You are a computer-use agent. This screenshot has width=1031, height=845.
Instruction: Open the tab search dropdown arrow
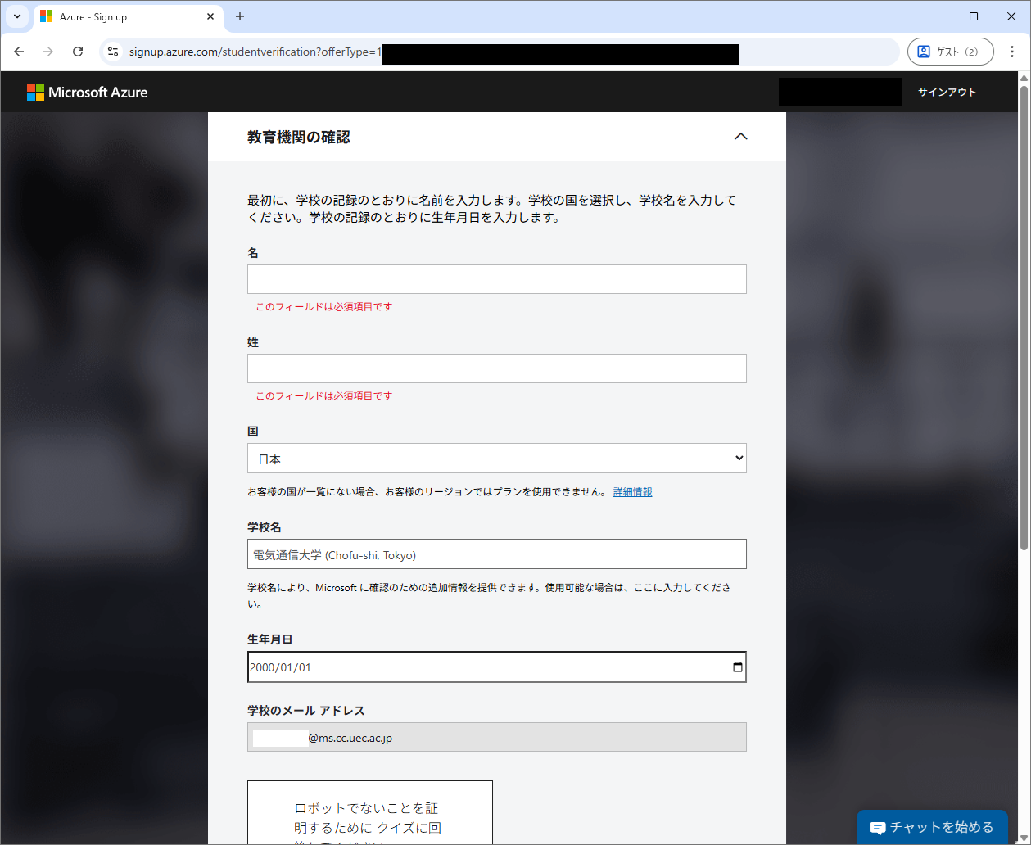point(16,16)
